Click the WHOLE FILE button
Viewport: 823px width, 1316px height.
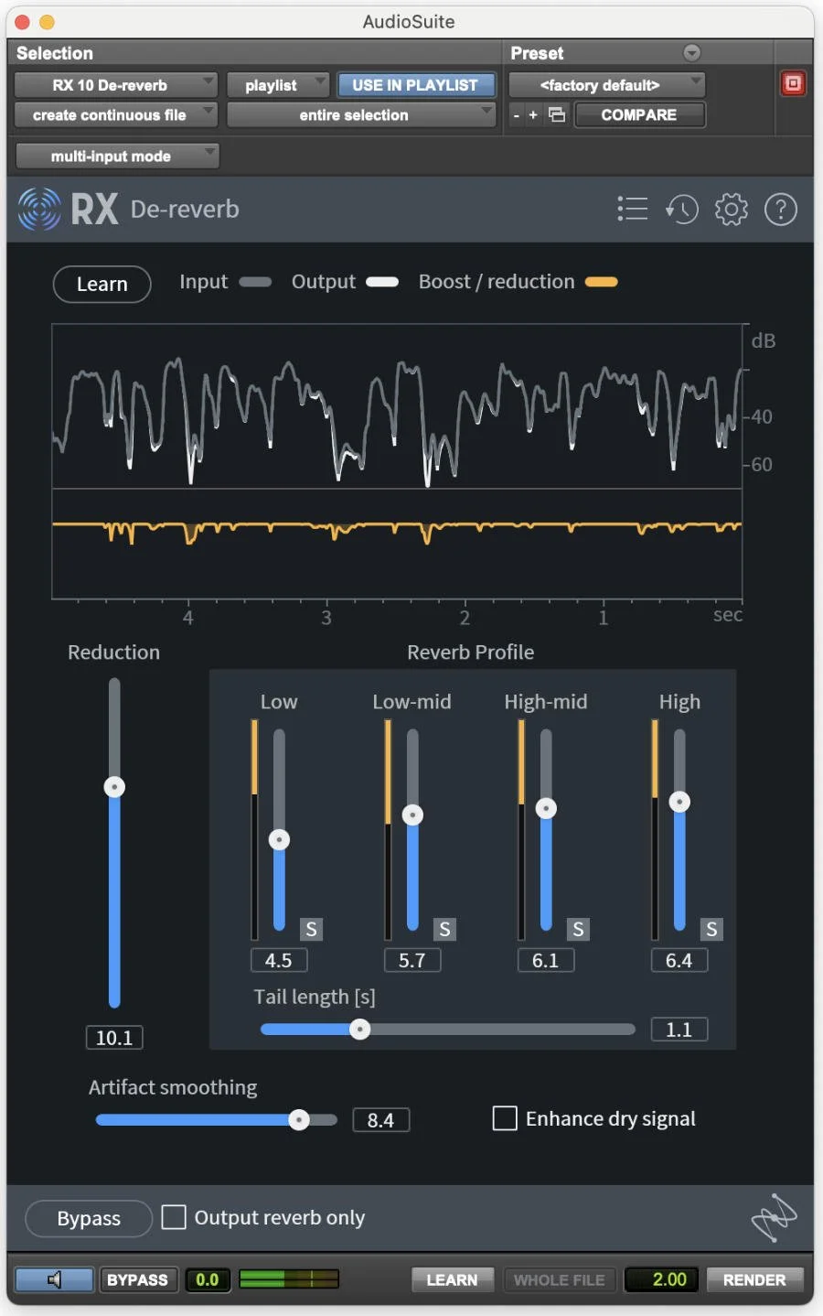(x=560, y=1279)
